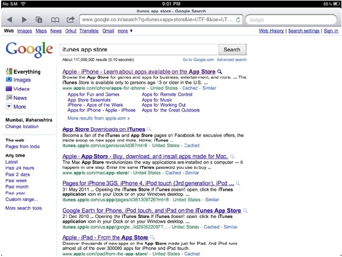Open Search settings link

tap(304, 31)
